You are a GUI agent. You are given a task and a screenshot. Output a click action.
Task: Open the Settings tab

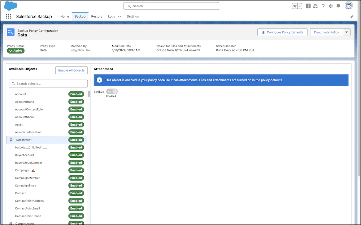pyautogui.click(x=133, y=17)
